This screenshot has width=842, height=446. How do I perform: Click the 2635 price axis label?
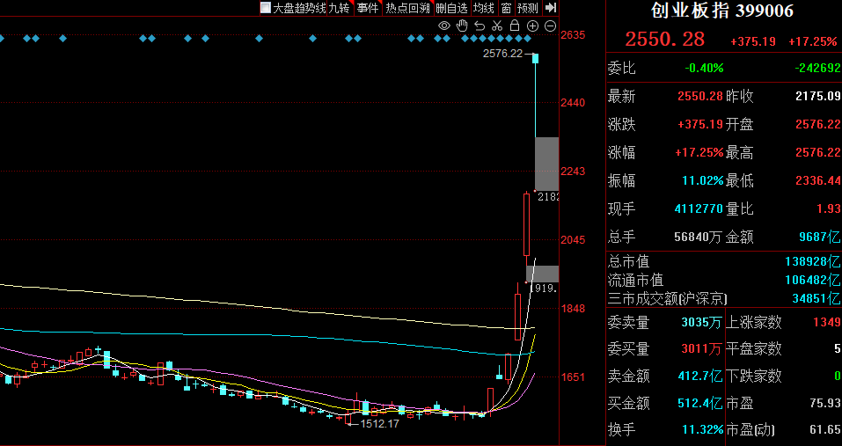point(573,35)
